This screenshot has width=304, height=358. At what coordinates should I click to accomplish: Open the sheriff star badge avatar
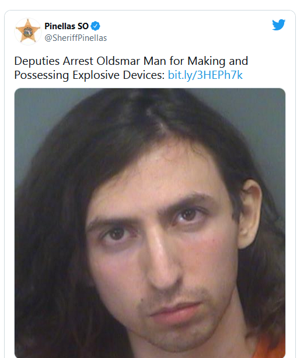[x=28, y=32]
